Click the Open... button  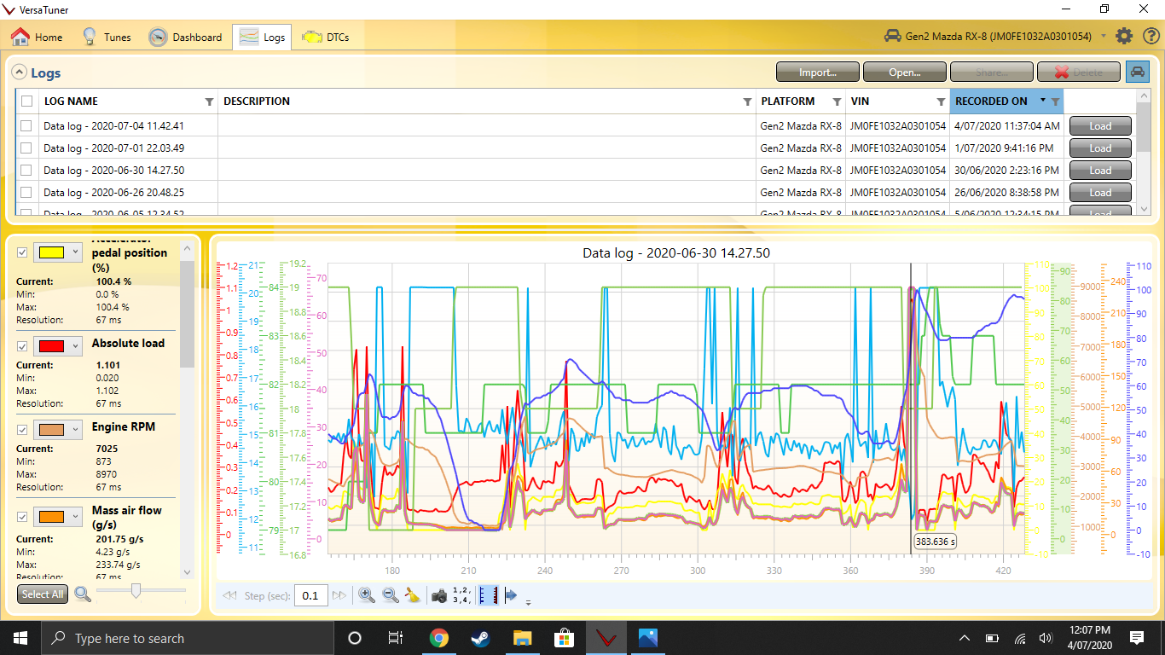click(905, 72)
